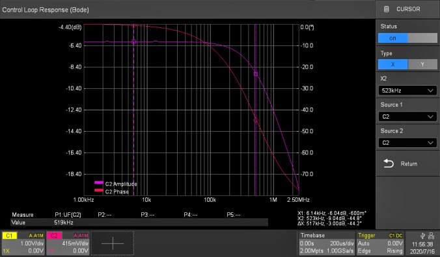Open the Source 1 C2 dropdown

pyautogui.click(x=407, y=117)
